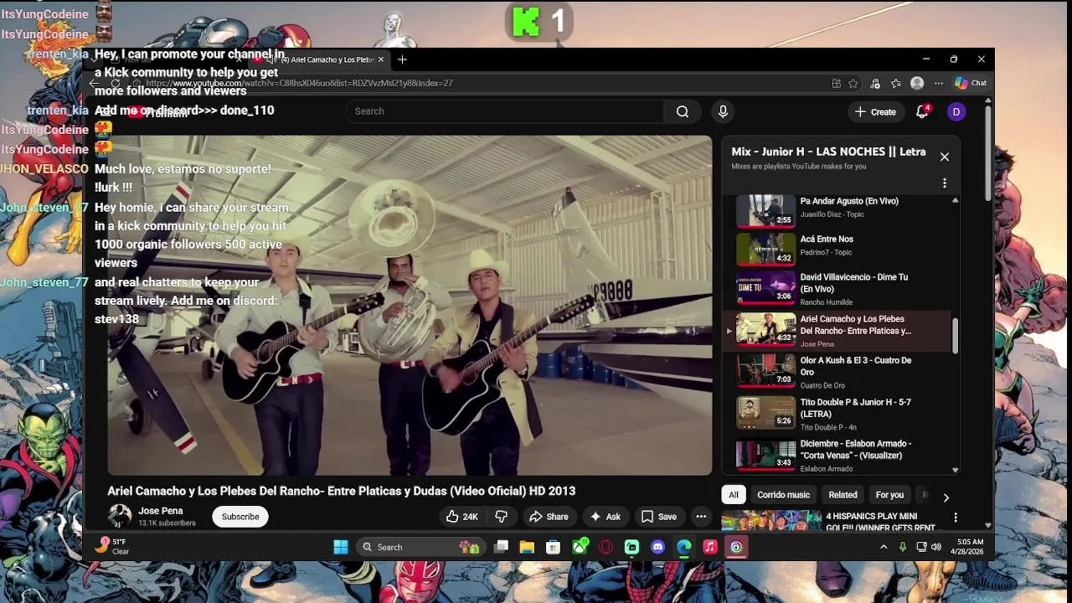Favorite this page with the star icon

pos(853,83)
